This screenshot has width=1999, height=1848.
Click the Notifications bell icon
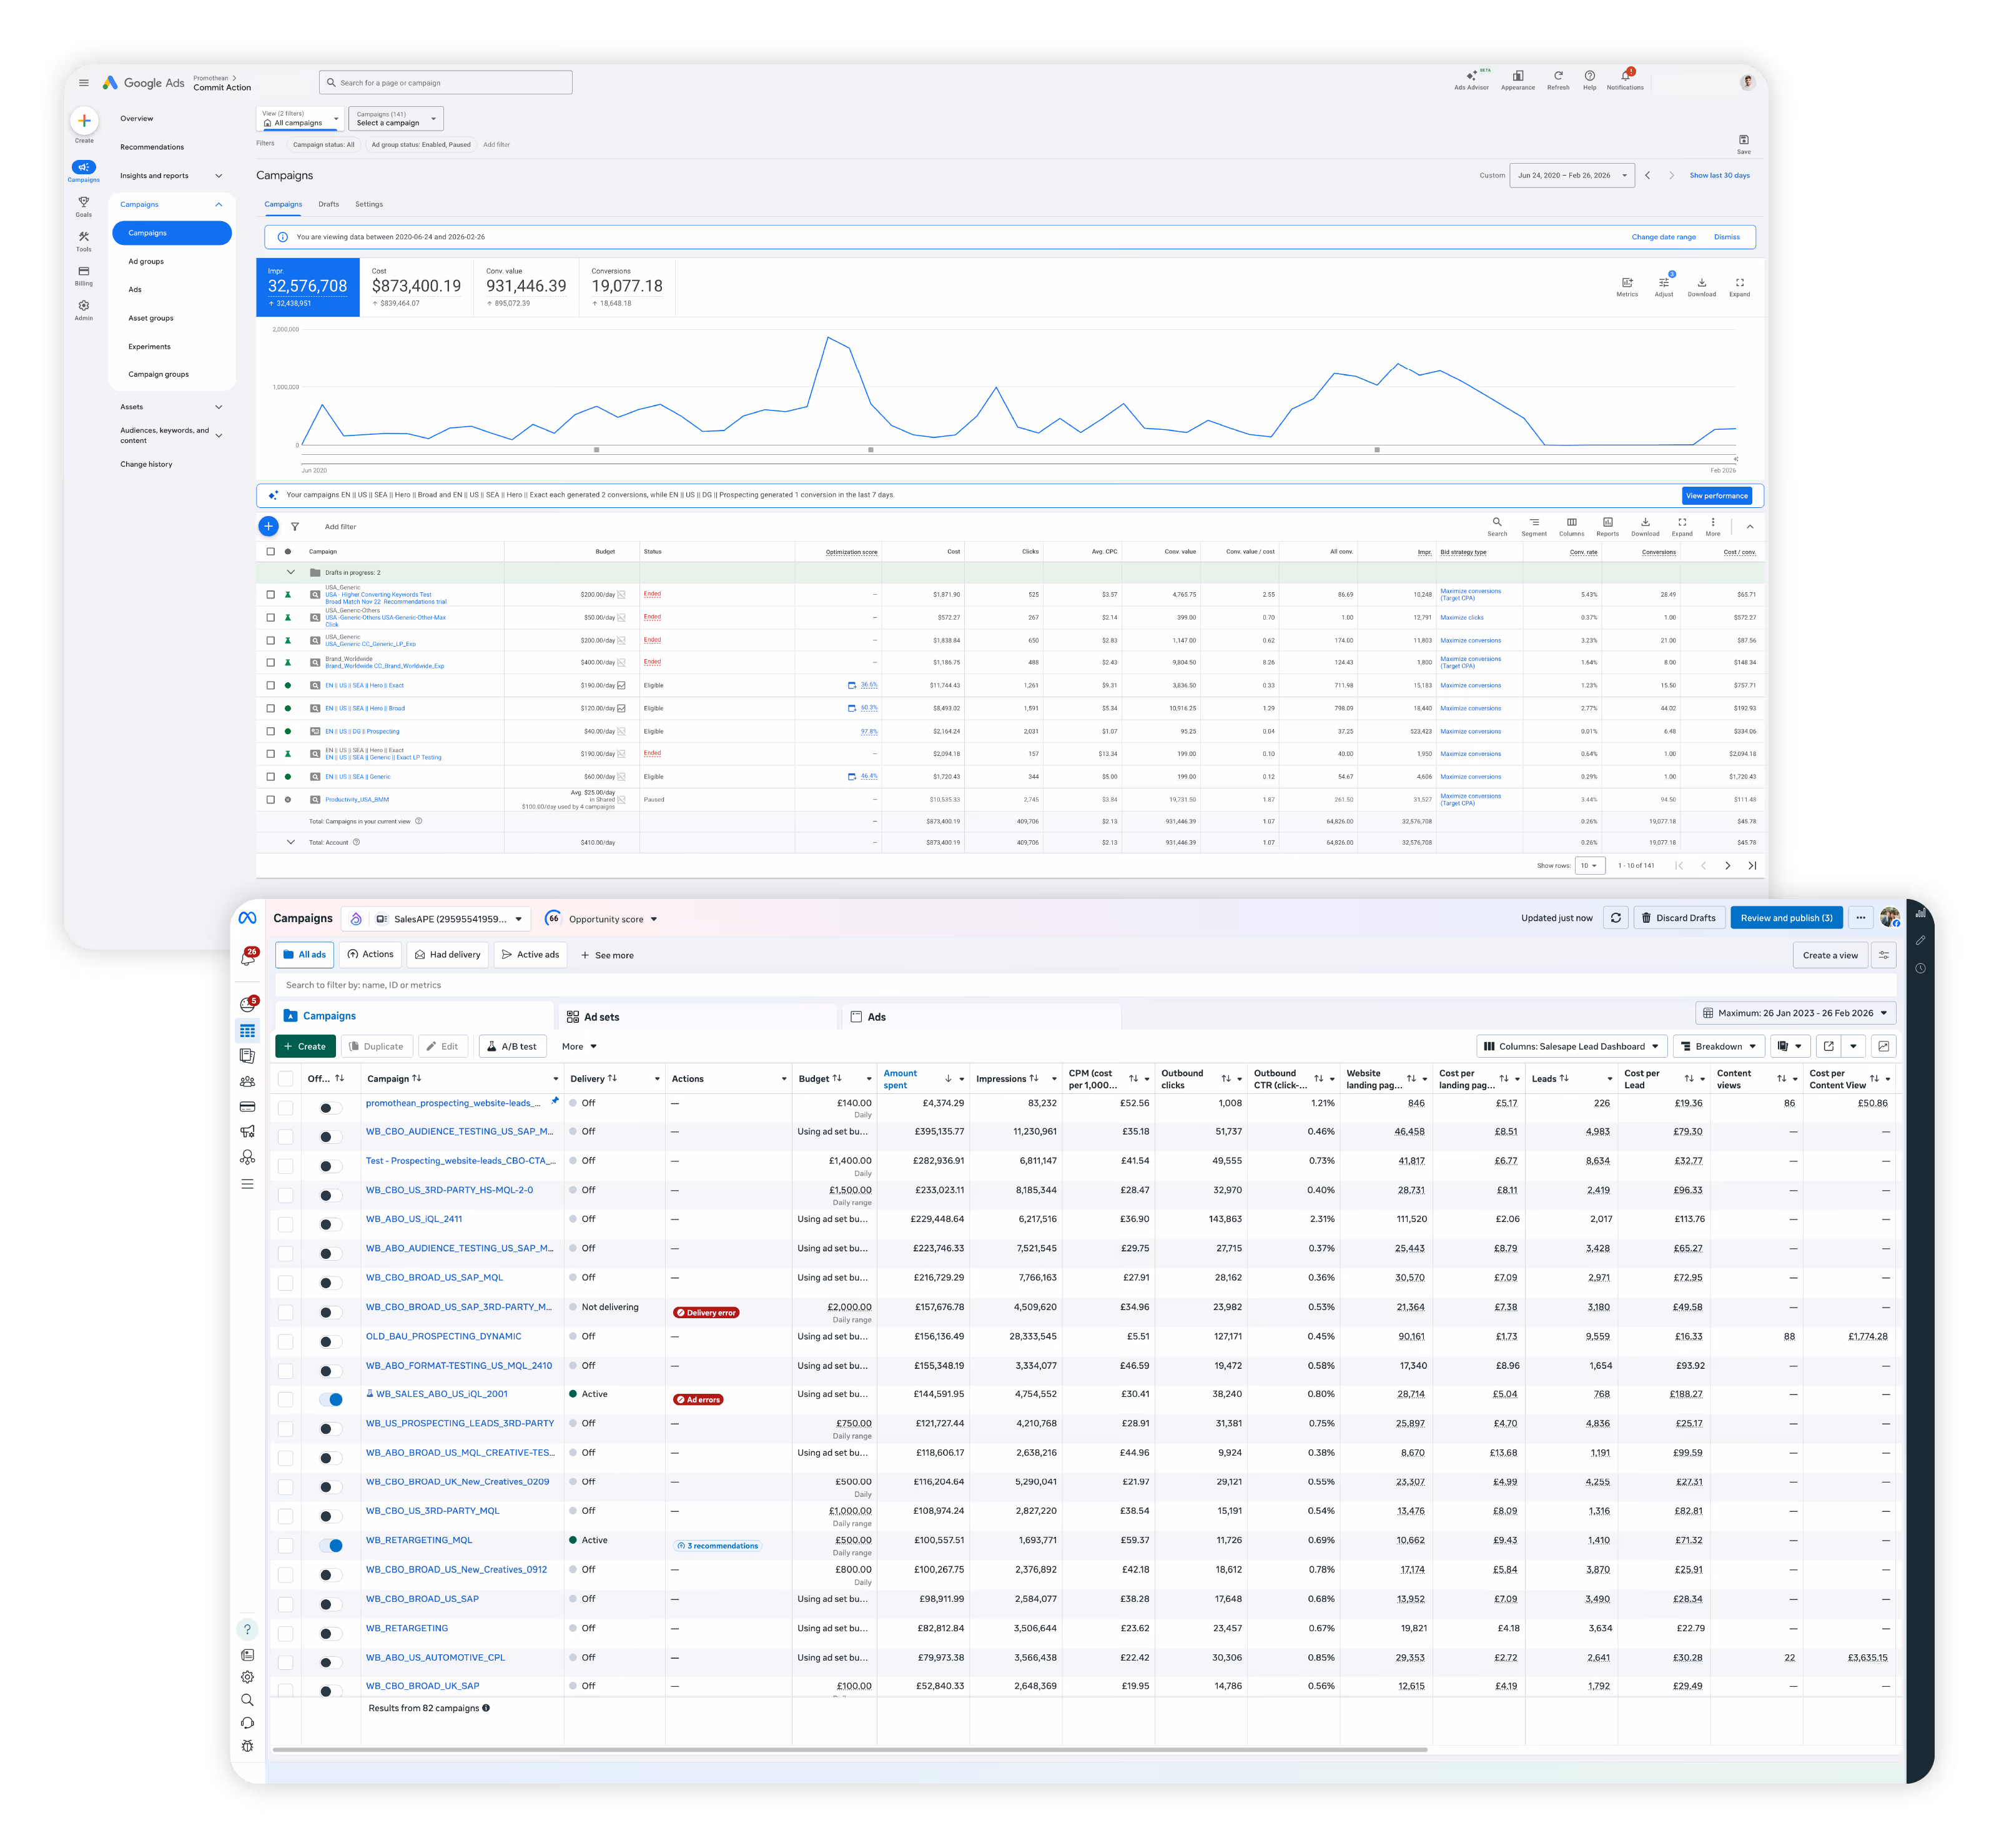pos(1624,77)
